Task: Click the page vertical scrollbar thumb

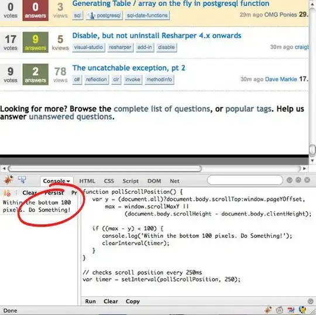Action: pos(312,150)
